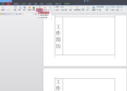Click 交叉引用 (Cross-reference)
Screen dimensions: 127x91
100,7
